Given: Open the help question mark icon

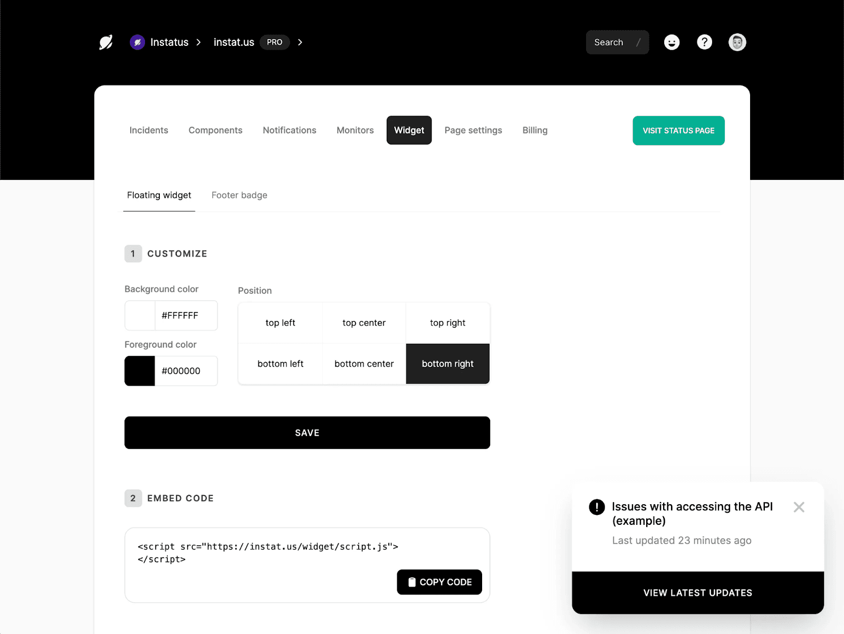Looking at the screenshot, I should click(x=704, y=42).
